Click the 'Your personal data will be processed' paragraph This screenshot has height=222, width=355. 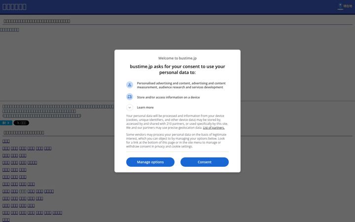click(177, 122)
